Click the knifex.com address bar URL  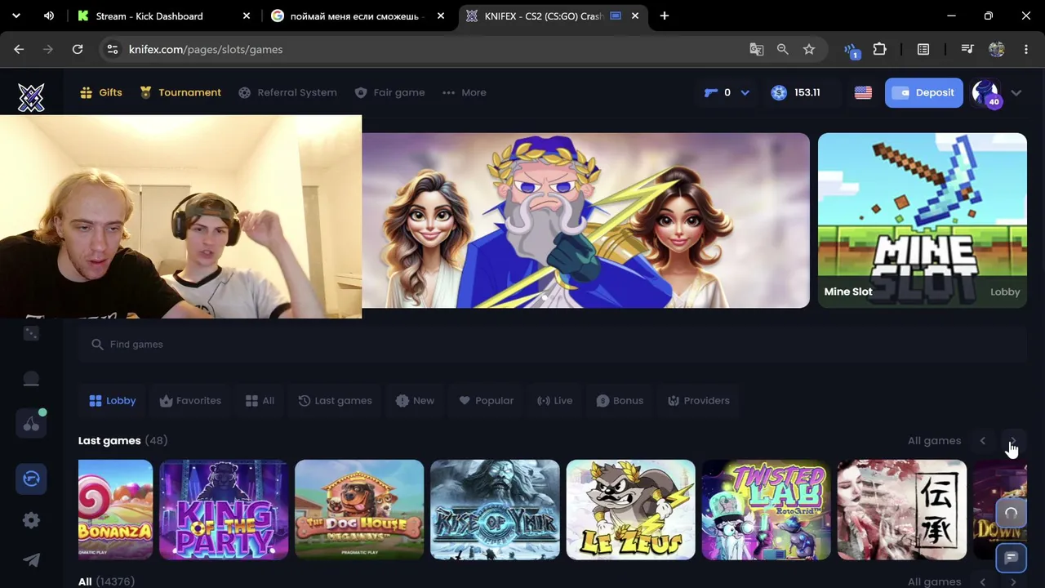206,49
